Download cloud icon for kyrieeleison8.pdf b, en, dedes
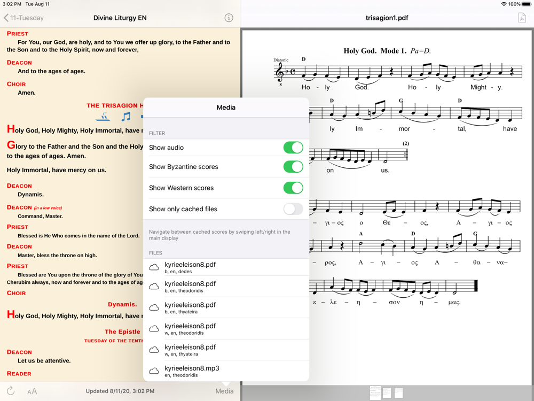The image size is (534, 401). (154, 267)
